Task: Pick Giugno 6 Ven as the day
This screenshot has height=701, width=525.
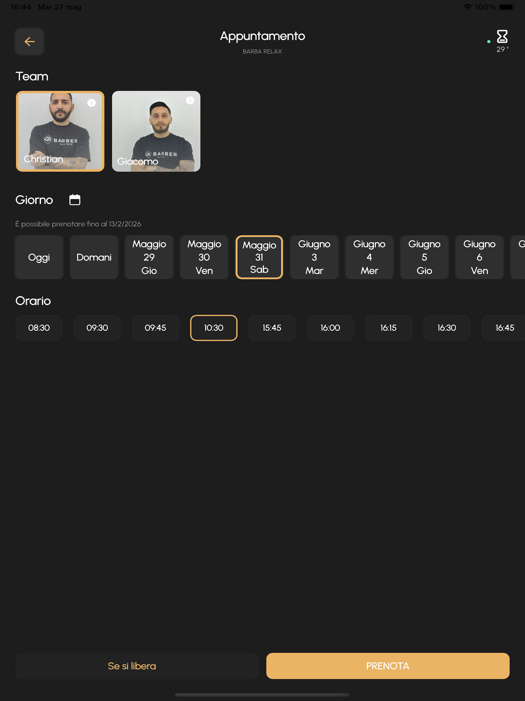Action: pos(479,257)
